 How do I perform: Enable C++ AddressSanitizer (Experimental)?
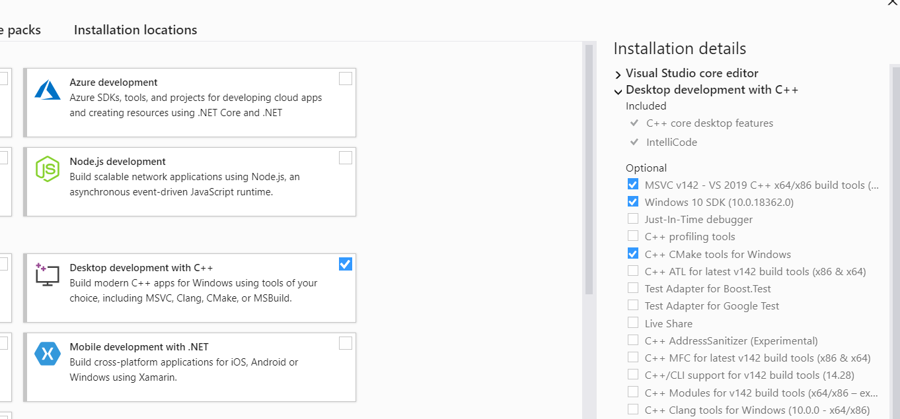[x=633, y=340]
